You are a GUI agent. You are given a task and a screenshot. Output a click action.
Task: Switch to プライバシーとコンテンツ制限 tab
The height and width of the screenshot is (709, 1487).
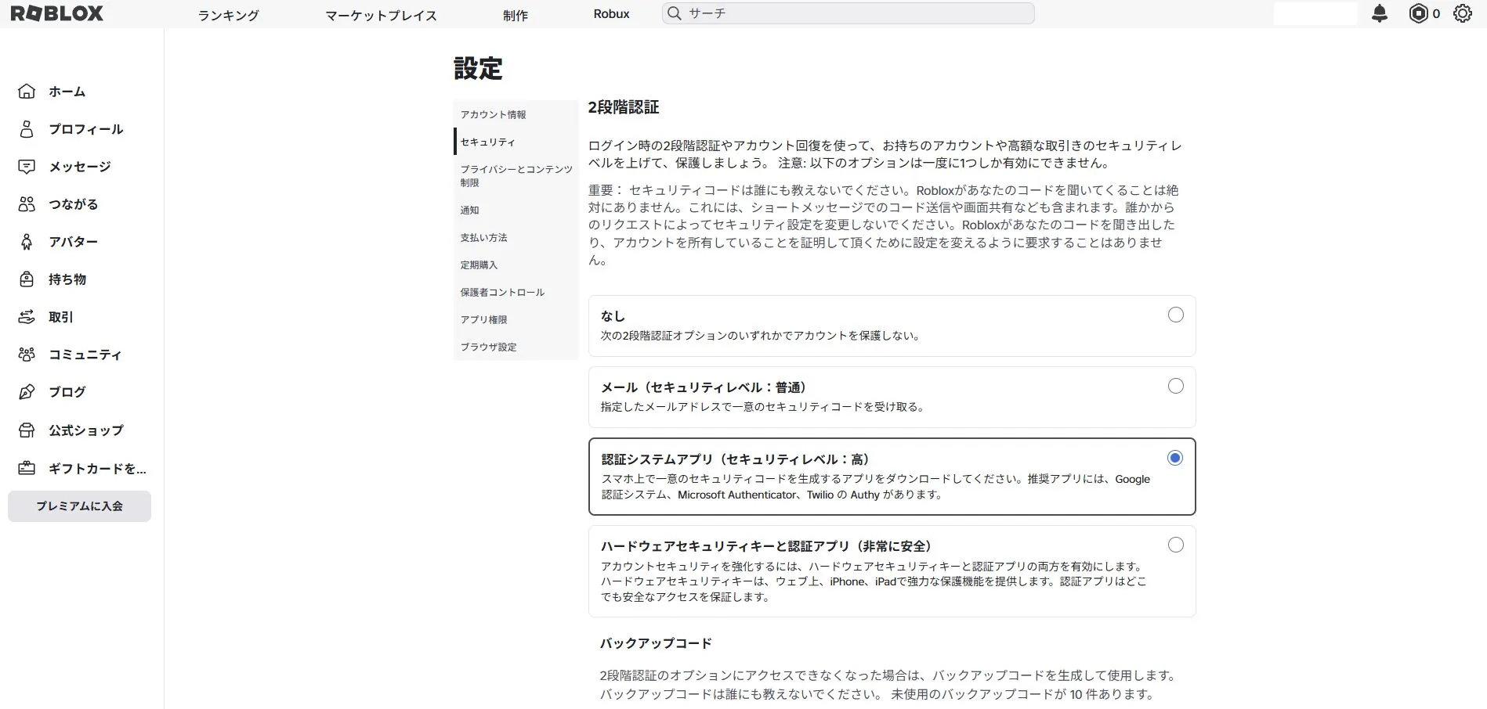click(x=516, y=176)
